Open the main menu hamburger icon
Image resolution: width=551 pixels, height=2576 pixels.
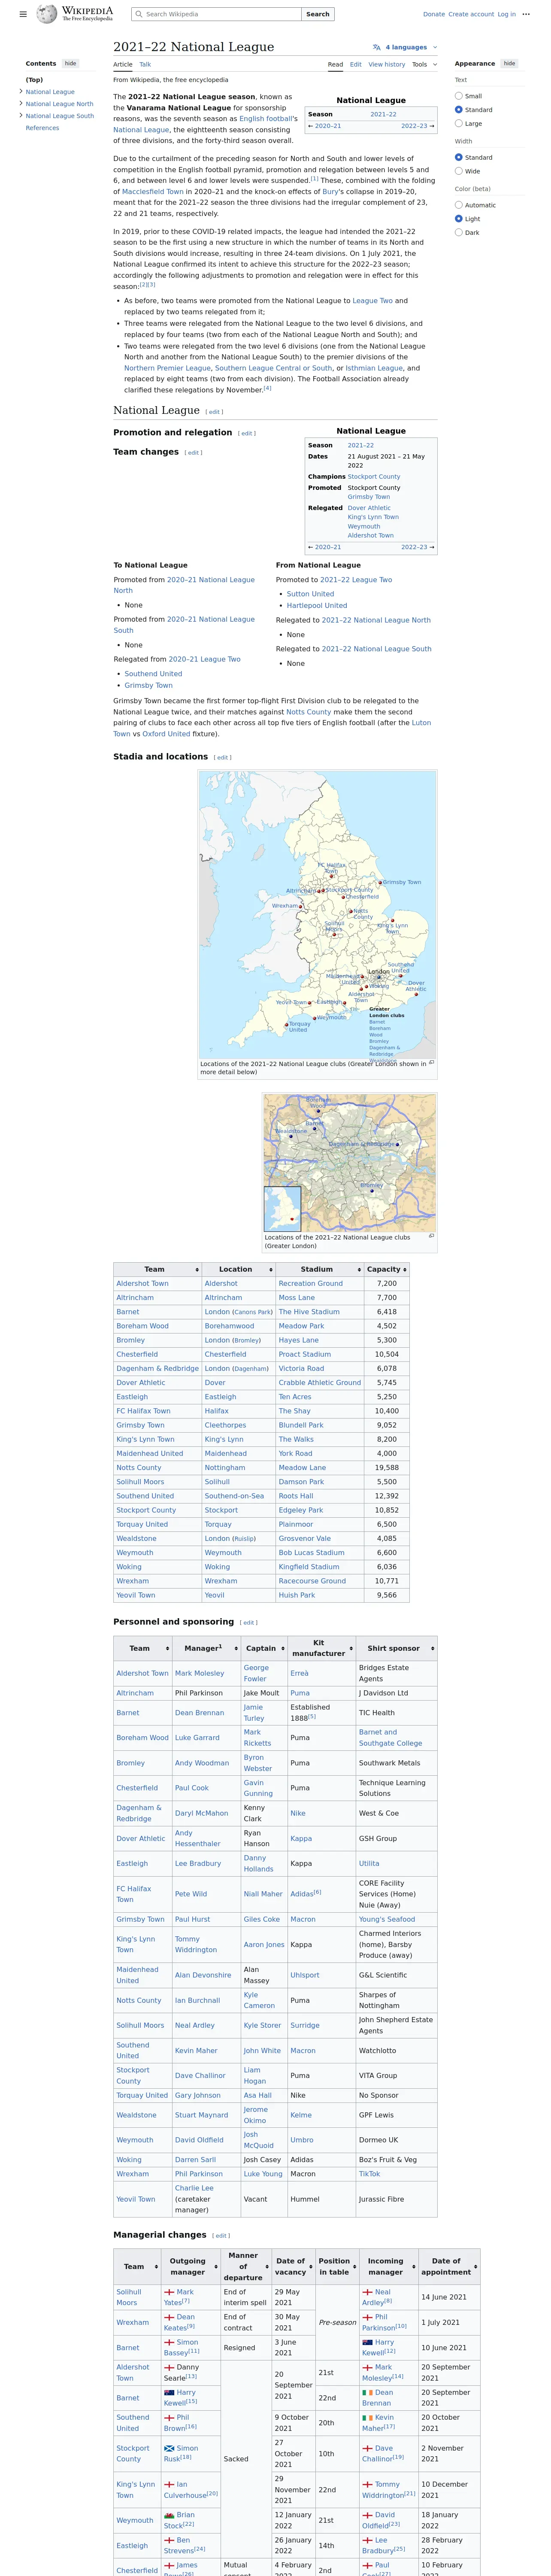click(x=23, y=14)
